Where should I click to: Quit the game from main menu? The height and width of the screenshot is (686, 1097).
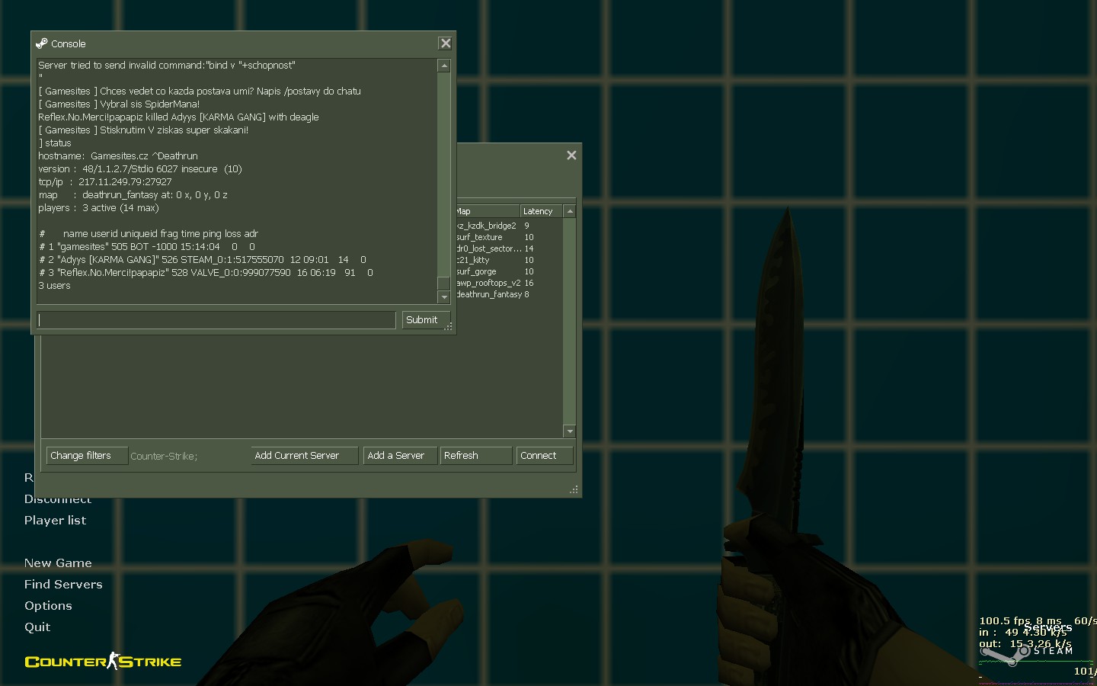(37, 627)
